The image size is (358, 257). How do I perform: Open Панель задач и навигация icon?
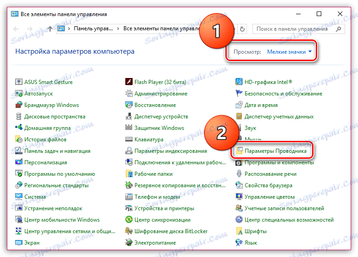click(x=18, y=151)
